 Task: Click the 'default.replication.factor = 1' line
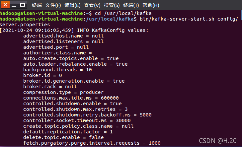tap(68, 132)
